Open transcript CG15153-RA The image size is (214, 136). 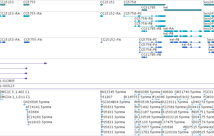point(10,14)
